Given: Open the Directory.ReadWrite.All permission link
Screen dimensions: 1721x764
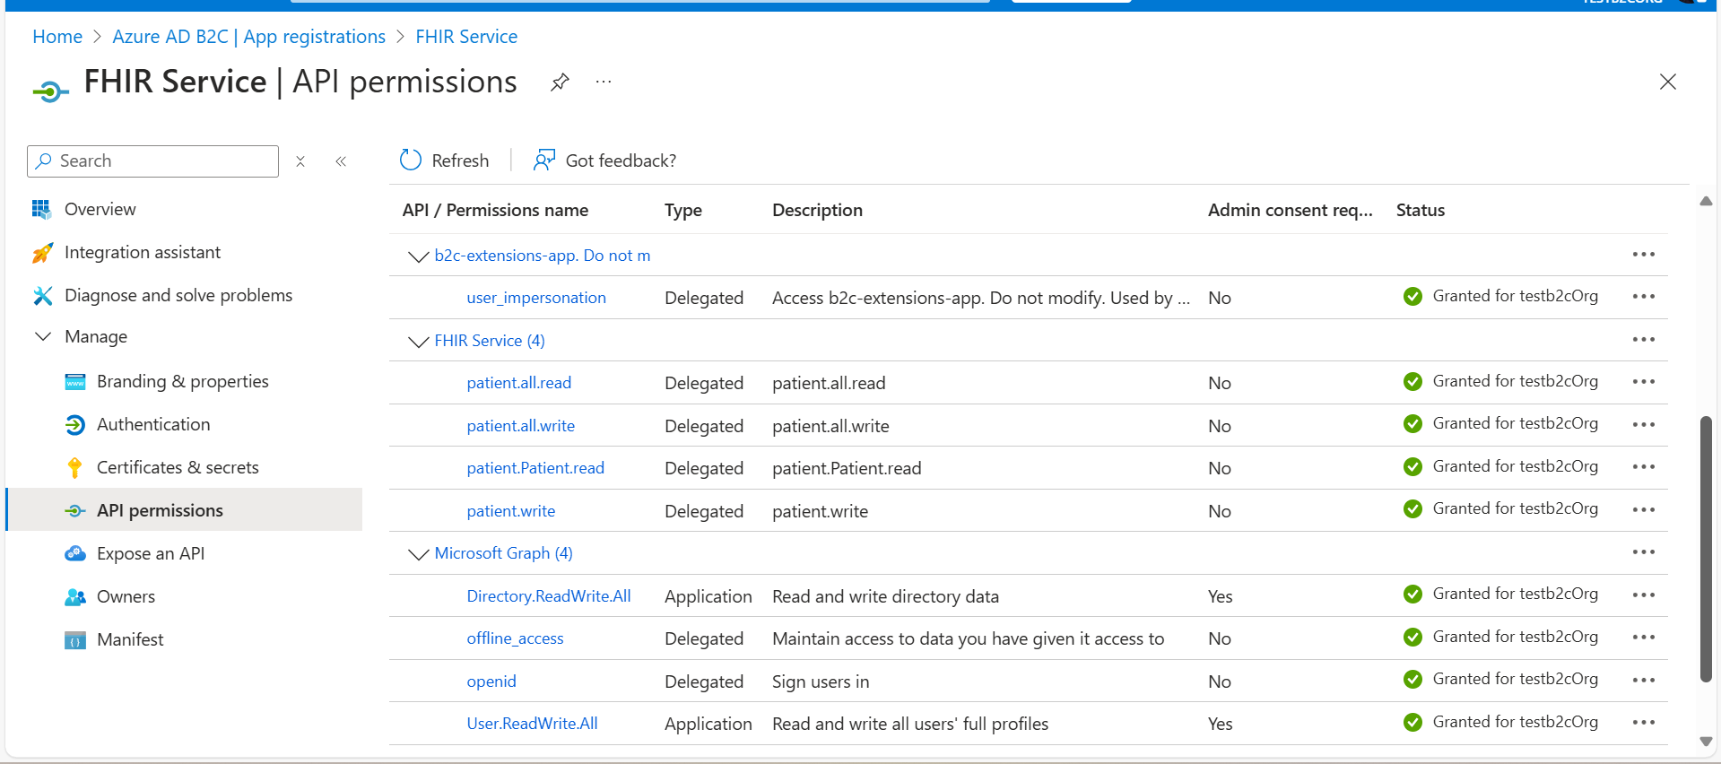Looking at the screenshot, I should (x=549, y=596).
